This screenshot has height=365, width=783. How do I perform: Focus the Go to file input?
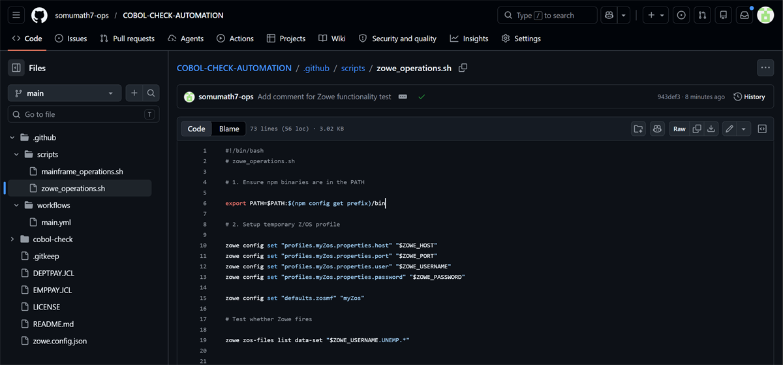(x=84, y=114)
